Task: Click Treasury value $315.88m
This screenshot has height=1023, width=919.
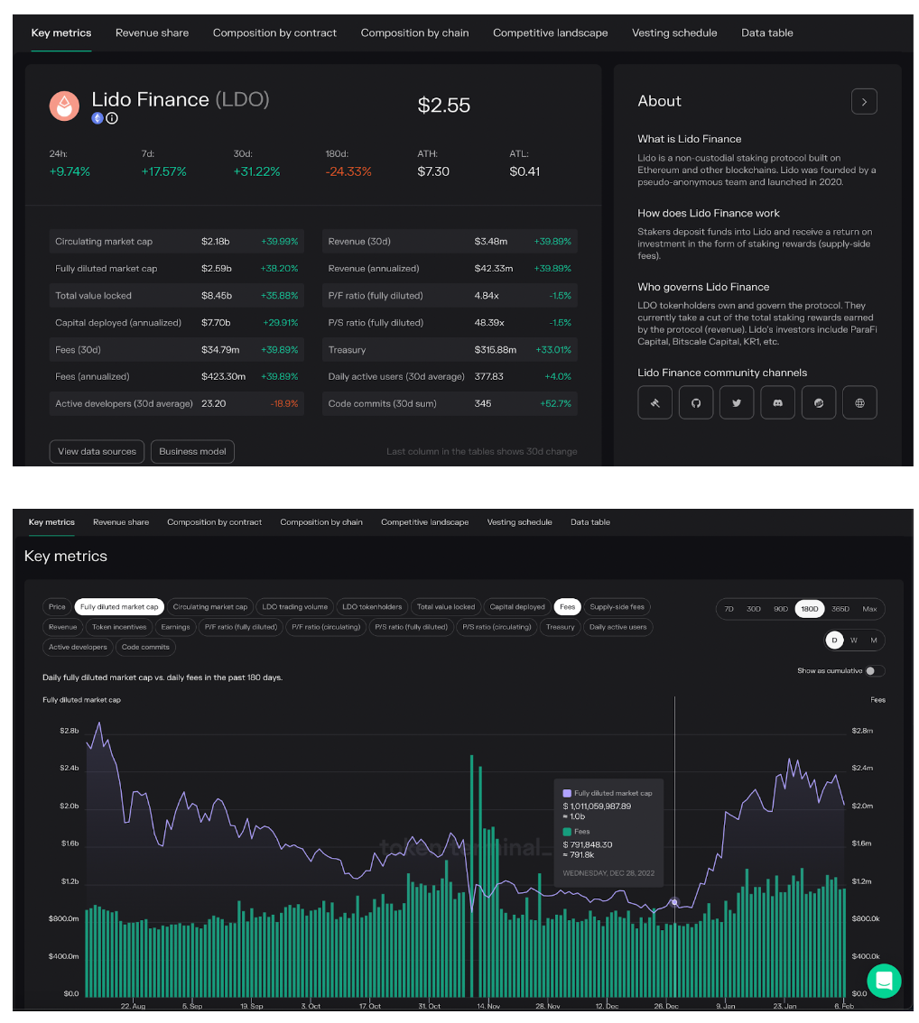Action: [x=496, y=350]
